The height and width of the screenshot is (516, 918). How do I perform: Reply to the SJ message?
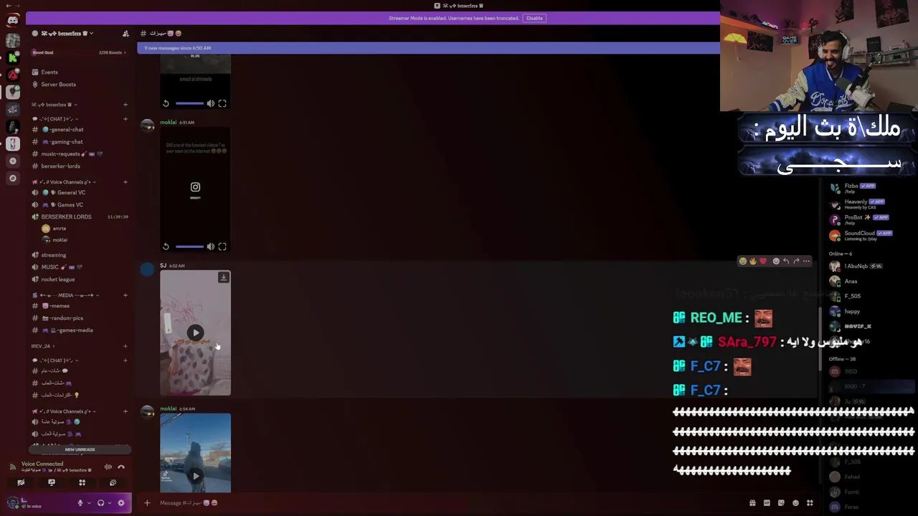click(x=786, y=261)
